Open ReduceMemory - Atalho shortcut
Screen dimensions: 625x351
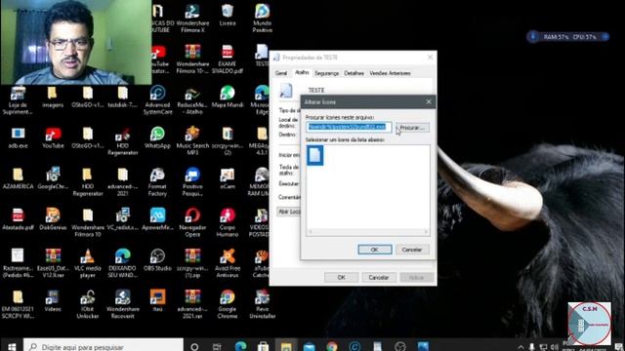pos(192,99)
